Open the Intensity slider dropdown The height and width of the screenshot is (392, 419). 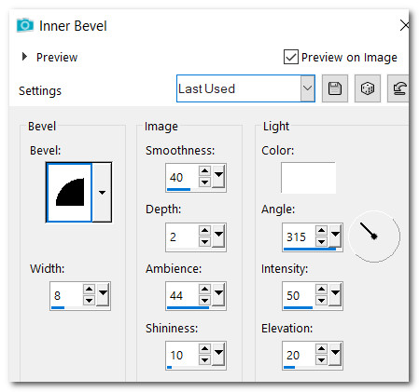335,294
